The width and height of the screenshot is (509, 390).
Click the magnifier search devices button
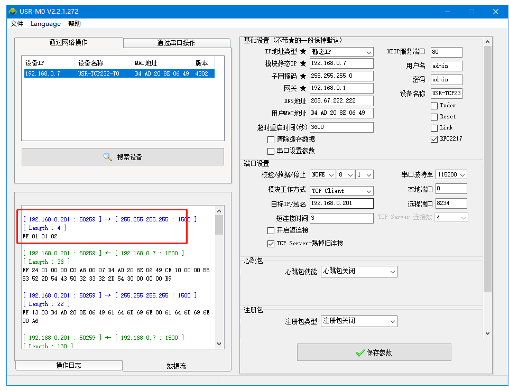pos(123,157)
